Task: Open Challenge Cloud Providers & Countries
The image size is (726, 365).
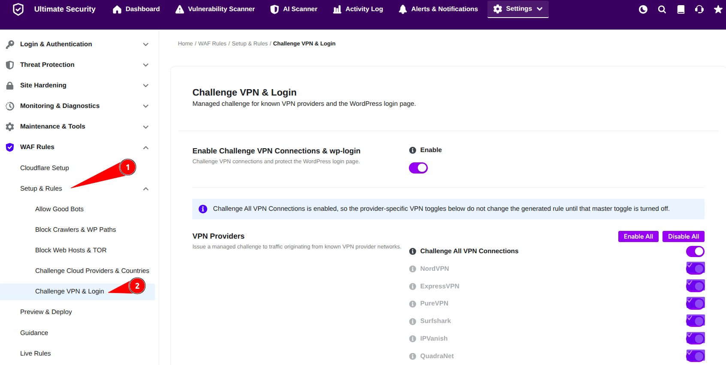Action: tap(92, 271)
